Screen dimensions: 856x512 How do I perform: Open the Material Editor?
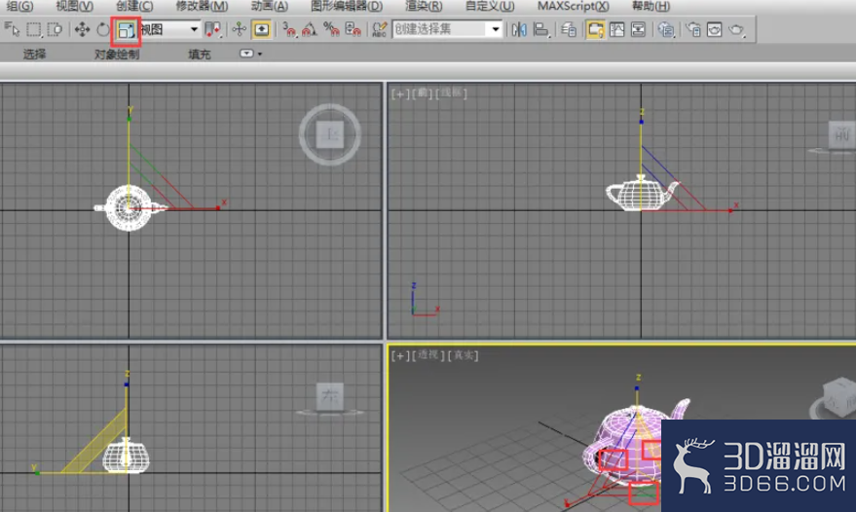point(665,29)
